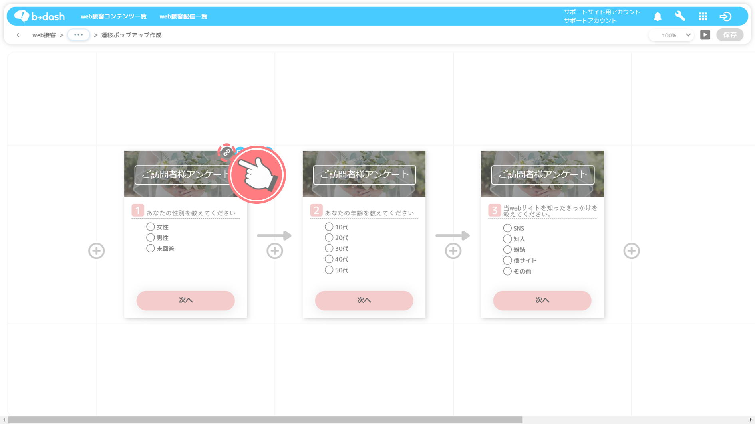Open web接客コンテンツ一覧 menu
755x424 pixels.
coord(113,16)
